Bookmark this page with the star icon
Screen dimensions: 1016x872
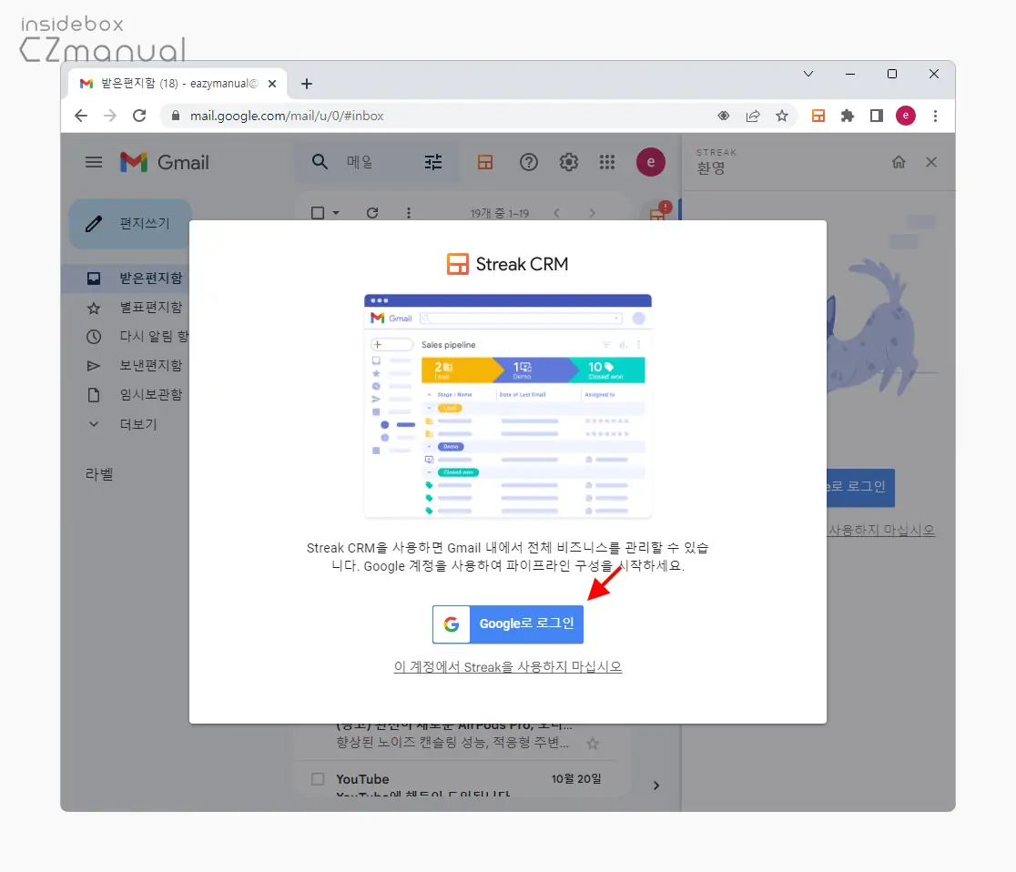click(782, 116)
